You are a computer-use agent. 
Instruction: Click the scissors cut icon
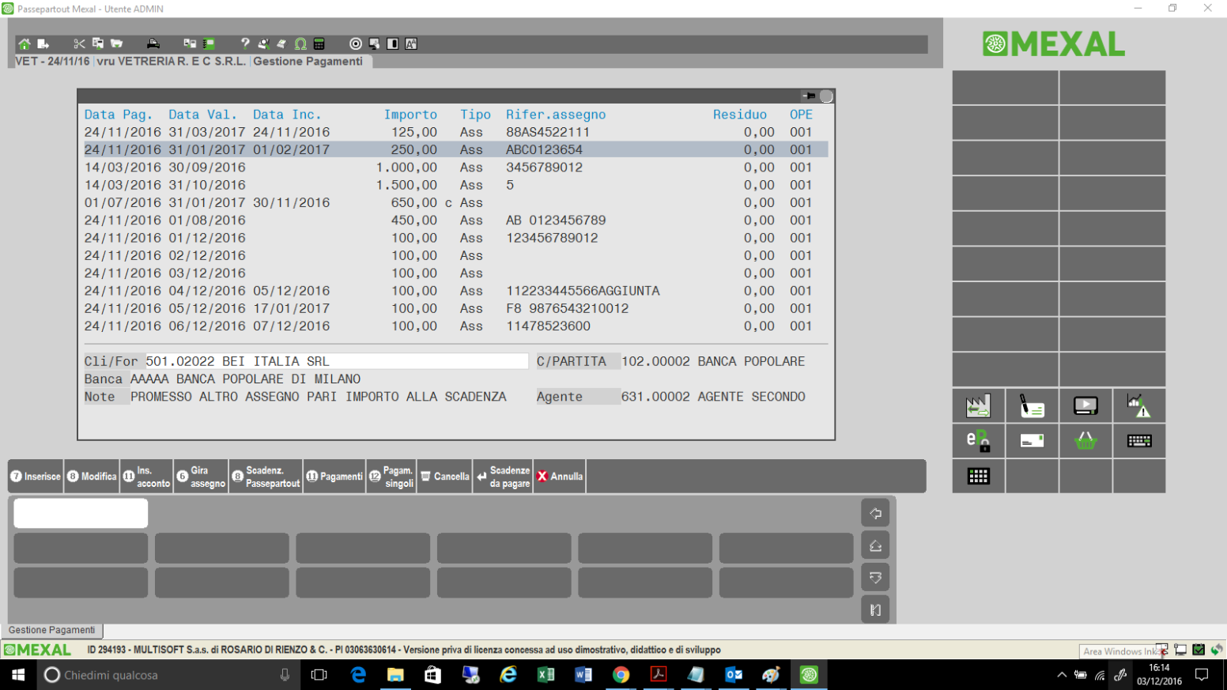tap(79, 44)
